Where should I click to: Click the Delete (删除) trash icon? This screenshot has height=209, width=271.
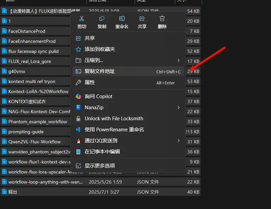point(162,18)
